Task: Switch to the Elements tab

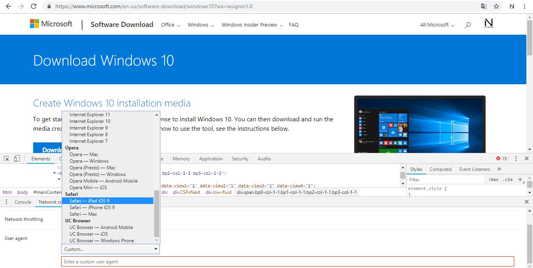Action: 41,158
